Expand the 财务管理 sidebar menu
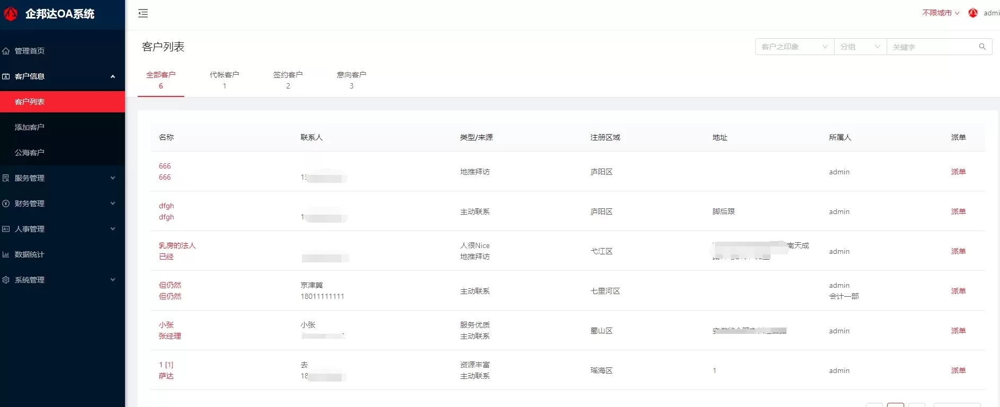The width and height of the screenshot is (1000, 407). pyautogui.click(x=58, y=203)
